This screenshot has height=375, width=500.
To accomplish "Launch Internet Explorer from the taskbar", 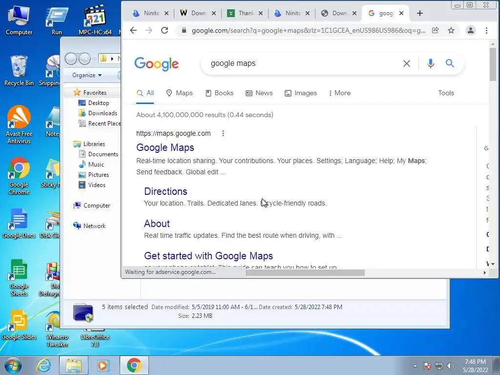I will [x=43, y=365].
